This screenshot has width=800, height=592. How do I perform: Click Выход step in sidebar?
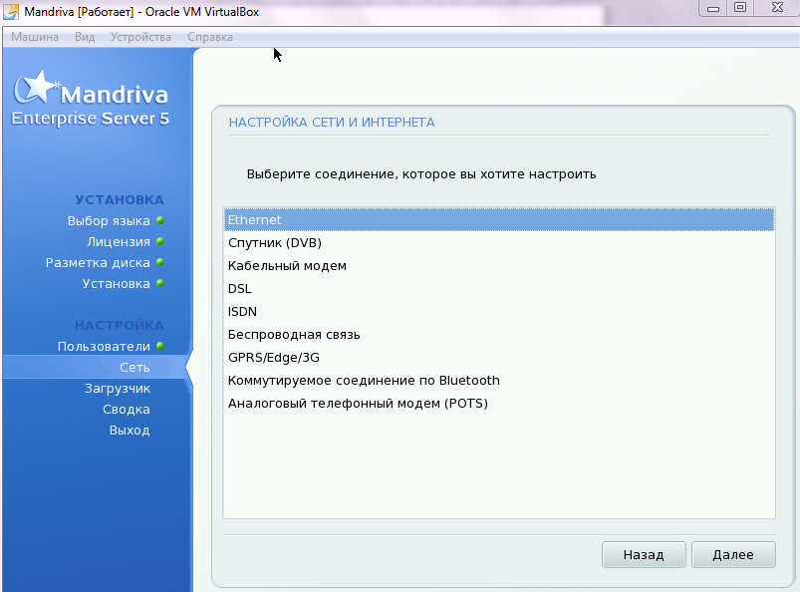point(130,431)
